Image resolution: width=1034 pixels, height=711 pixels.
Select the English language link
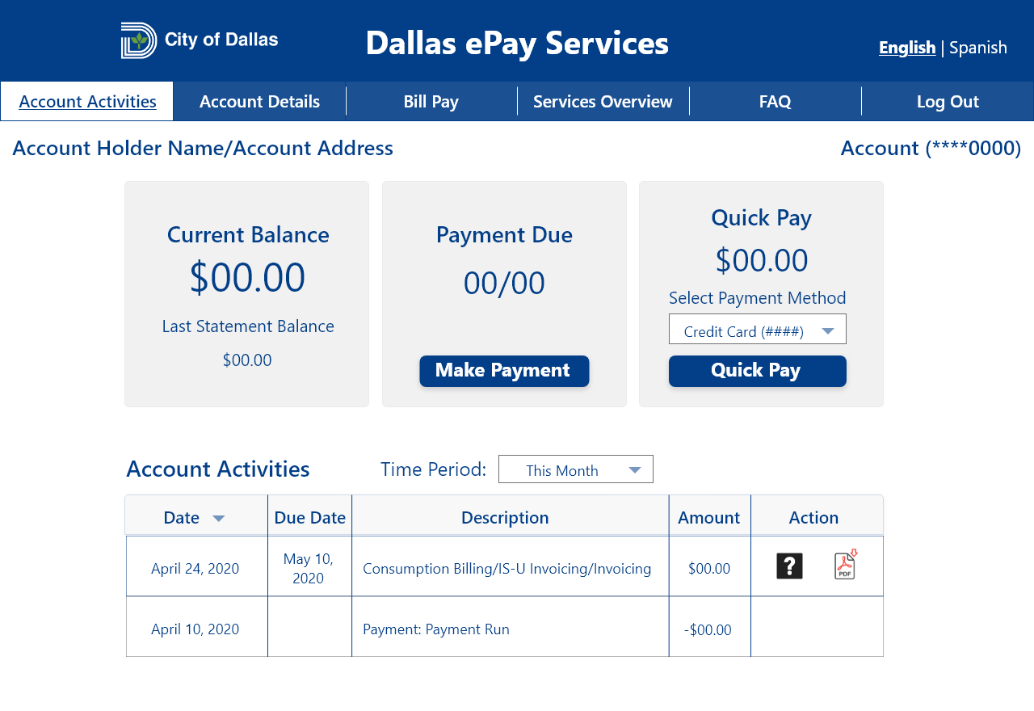click(907, 48)
